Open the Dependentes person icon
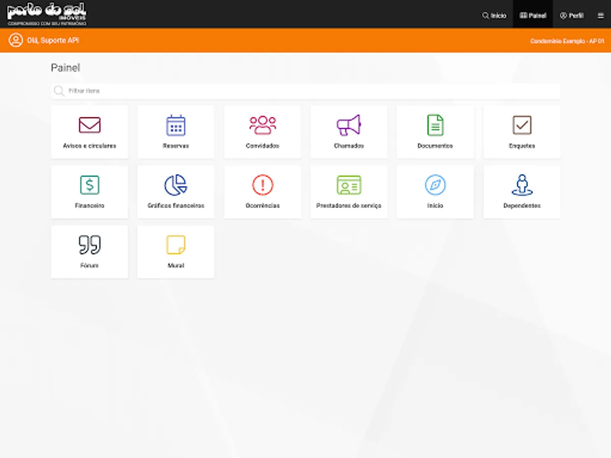611x458 pixels. click(x=522, y=185)
